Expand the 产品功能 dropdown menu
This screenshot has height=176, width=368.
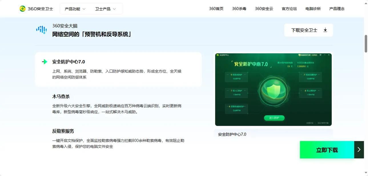(x=75, y=9)
